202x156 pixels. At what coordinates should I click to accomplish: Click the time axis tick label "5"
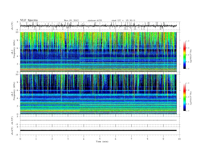[100, 139]
